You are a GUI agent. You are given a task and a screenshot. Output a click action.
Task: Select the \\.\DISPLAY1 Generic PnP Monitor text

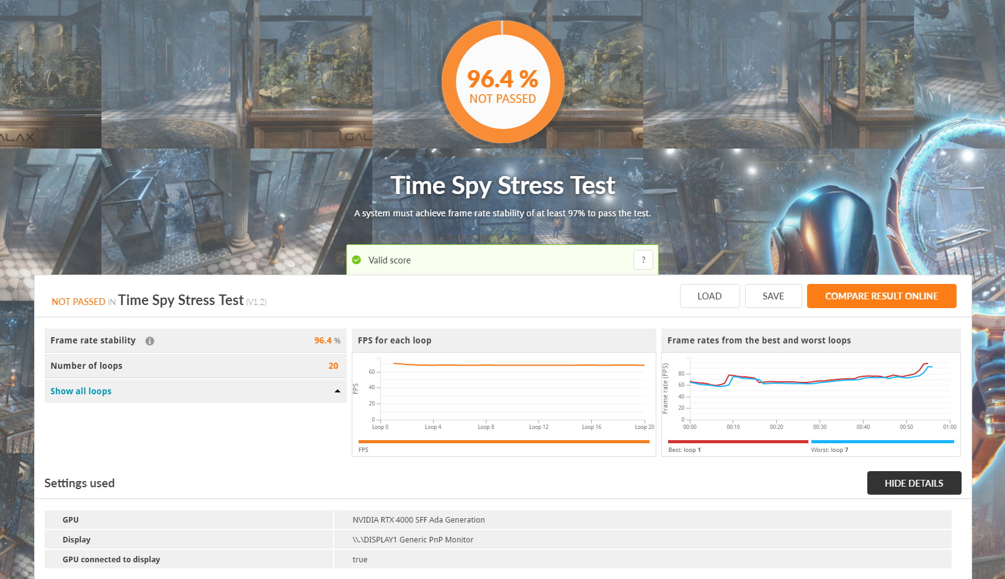click(413, 540)
